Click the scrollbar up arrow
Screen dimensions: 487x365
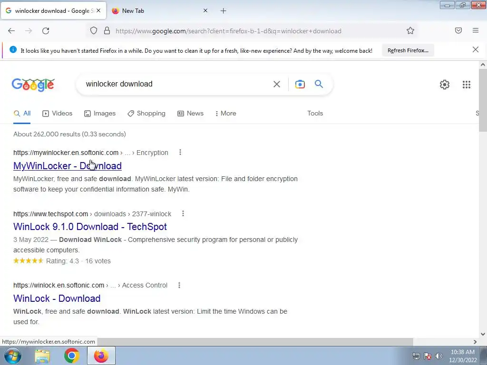(483, 65)
